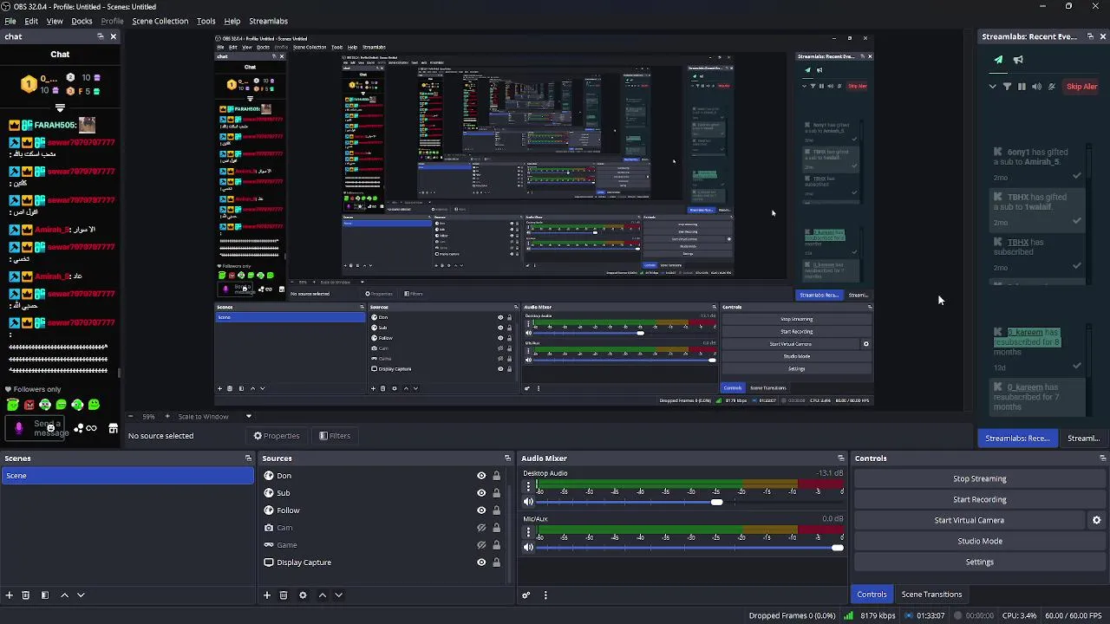Show the Cam source eye icon
This screenshot has width=1110, height=624.
tap(481, 528)
